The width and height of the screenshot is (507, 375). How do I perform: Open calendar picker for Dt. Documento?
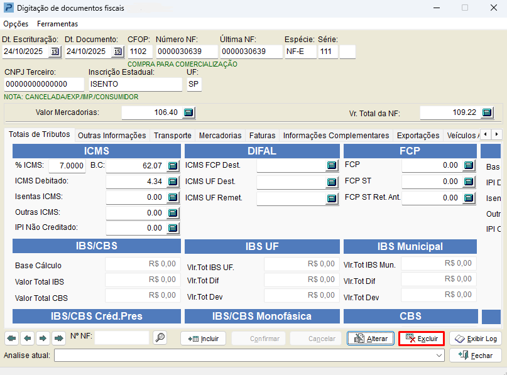[117, 52]
